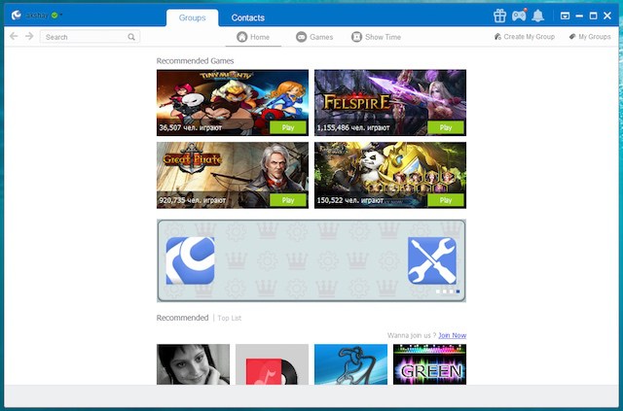Open the group with red music record
This screenshot has height=411, width=623.
pos(272,364)
